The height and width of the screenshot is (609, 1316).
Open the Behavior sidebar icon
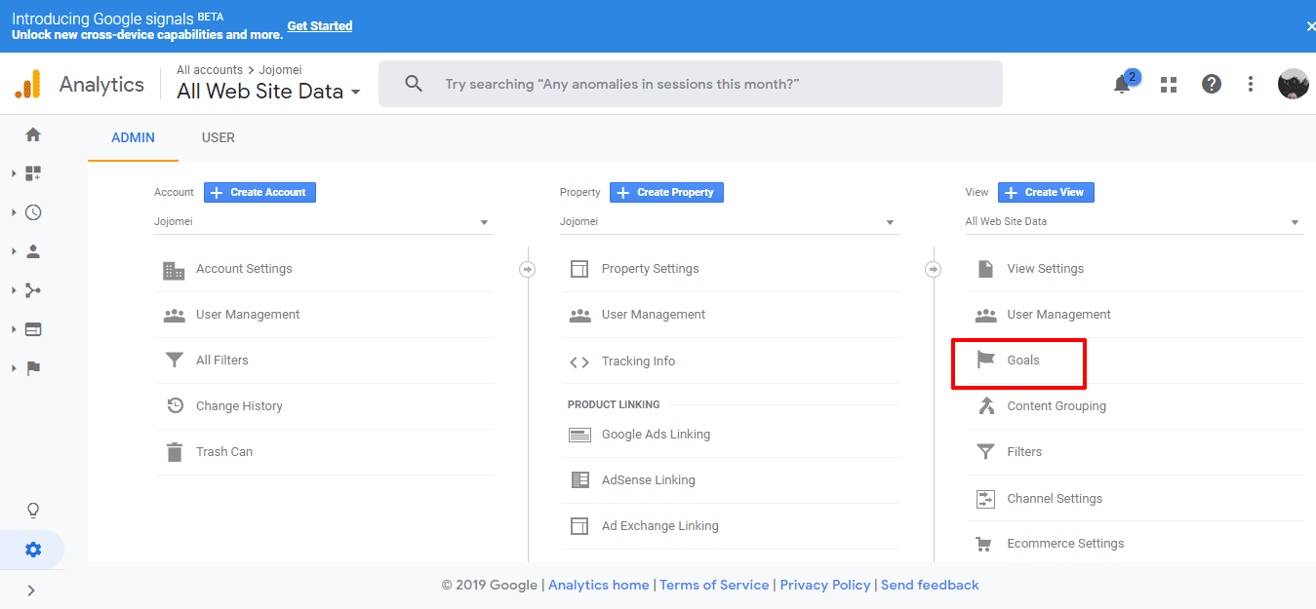coord(33,329)
